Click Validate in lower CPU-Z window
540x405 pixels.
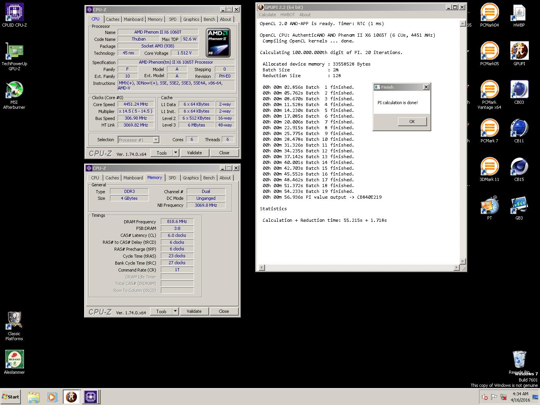pos(194,311)
